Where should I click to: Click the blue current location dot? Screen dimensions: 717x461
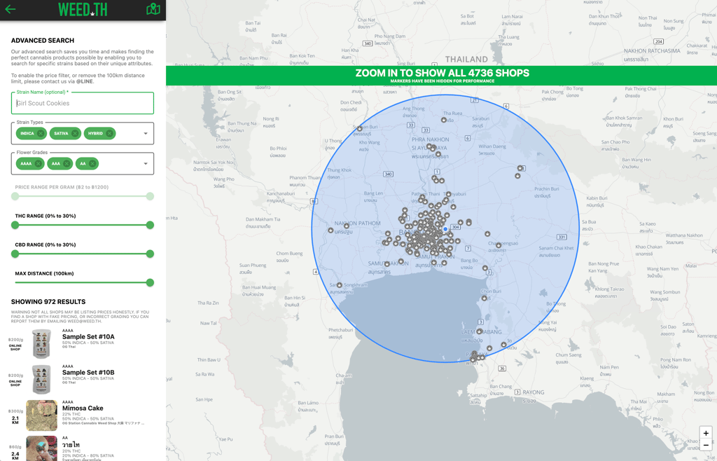pos(445,229)
